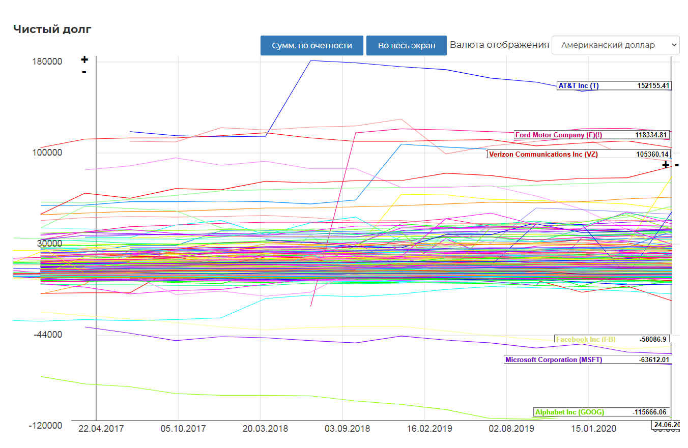Click the 100000 Y-axis label
Screen dimensions: 688x448
click(x=47, y=153)
